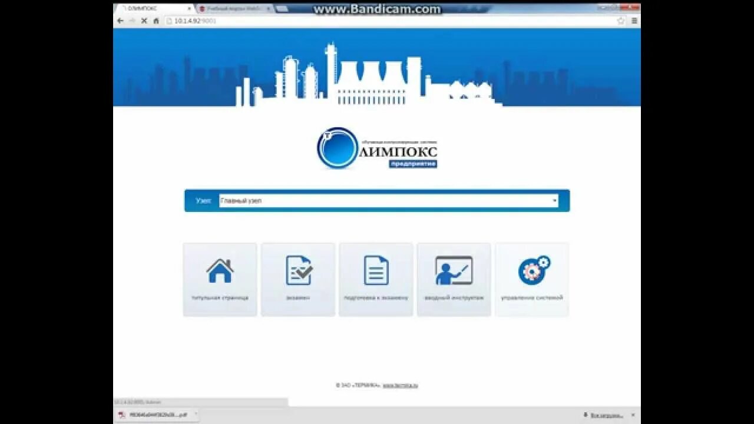Screen dimensions: 754x424
Task: Open the Термика website link in footer
Action: (x=400, y=385)
